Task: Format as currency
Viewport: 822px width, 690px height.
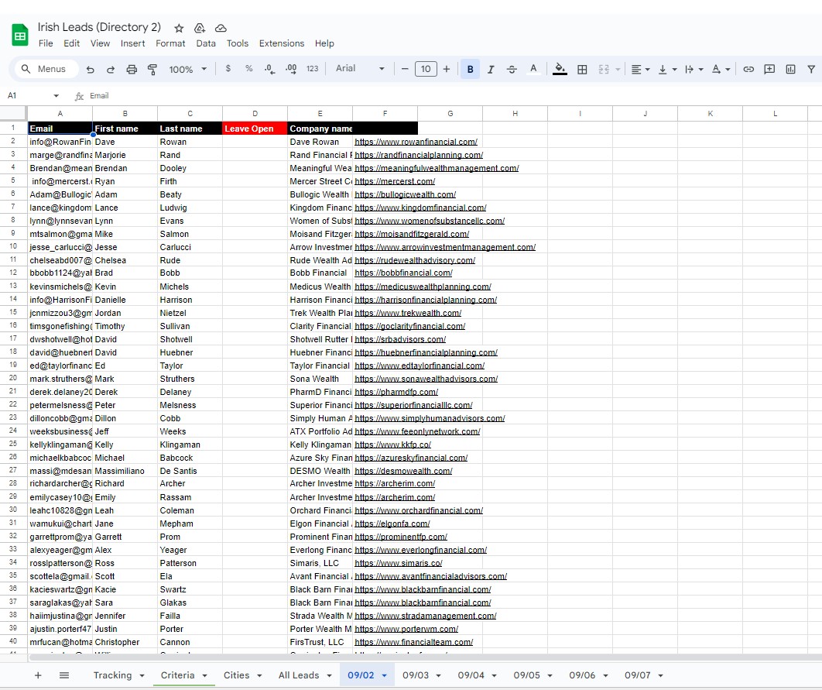Action: [228, 69]
